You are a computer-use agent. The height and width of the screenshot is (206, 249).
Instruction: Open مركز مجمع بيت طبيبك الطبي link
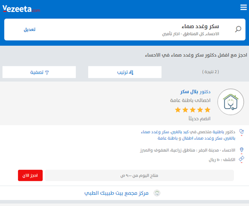[116, 193]
